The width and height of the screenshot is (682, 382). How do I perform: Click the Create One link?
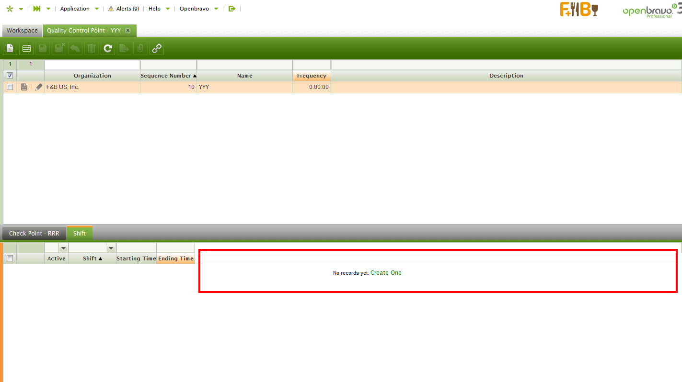(x=386, y=273)
